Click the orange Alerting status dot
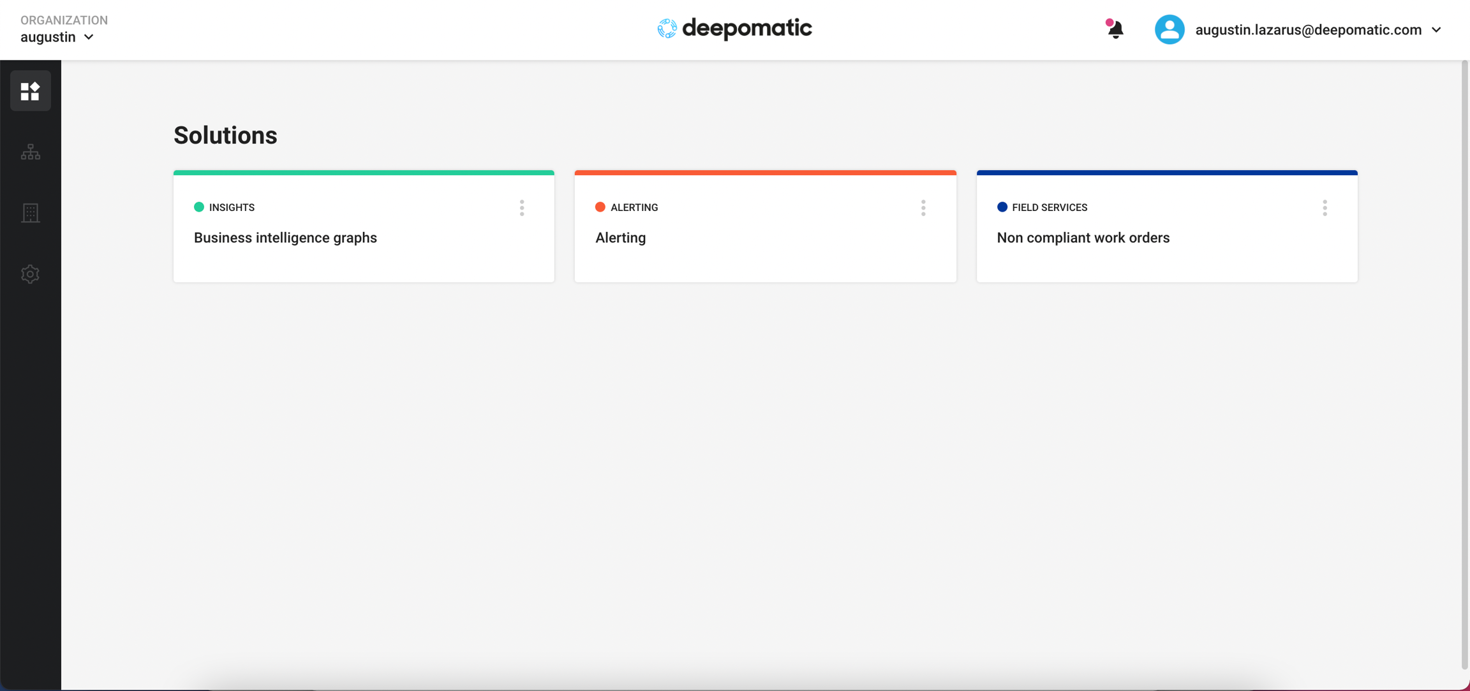The image size is (1470, 691). click(x=600, y=207)
